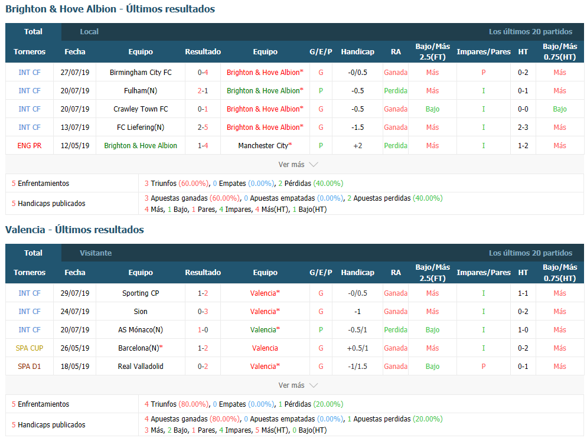The image size is (587, 438).
Task: Click Impares/Pares header in Brighton table
Action: pos(483,52)
